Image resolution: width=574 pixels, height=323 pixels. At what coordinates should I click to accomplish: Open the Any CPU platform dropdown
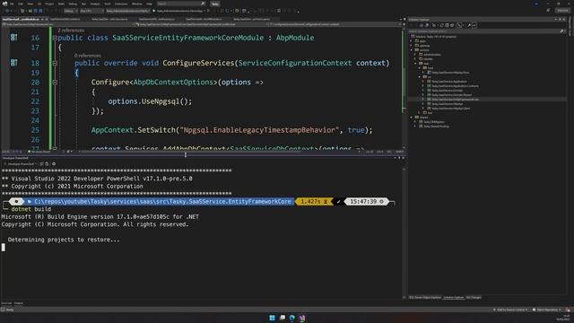(91, 11)
